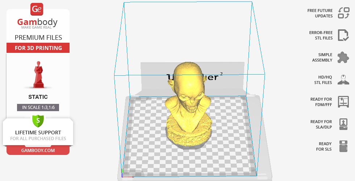Open the GAMBODY.COM link
Viewport: 355px width, 181px height.
[x=38, y=150]
